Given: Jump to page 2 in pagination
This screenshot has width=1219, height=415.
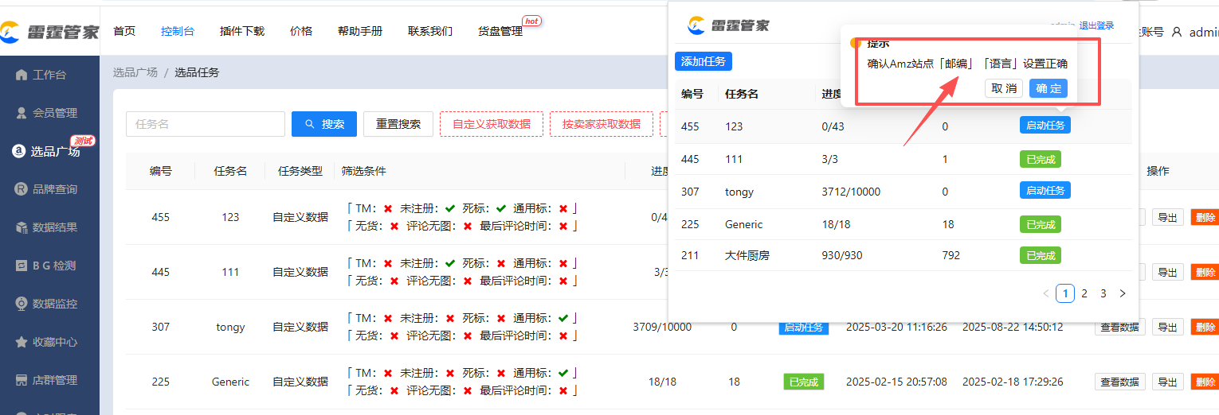Looking at the screenshot, I should 1084,293.
